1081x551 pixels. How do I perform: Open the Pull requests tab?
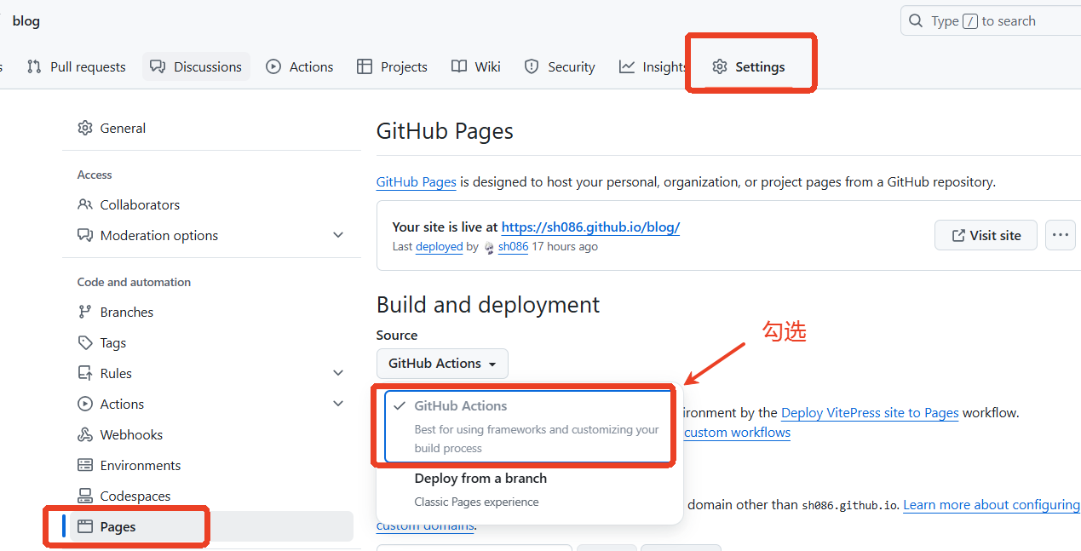coord(76,66)
